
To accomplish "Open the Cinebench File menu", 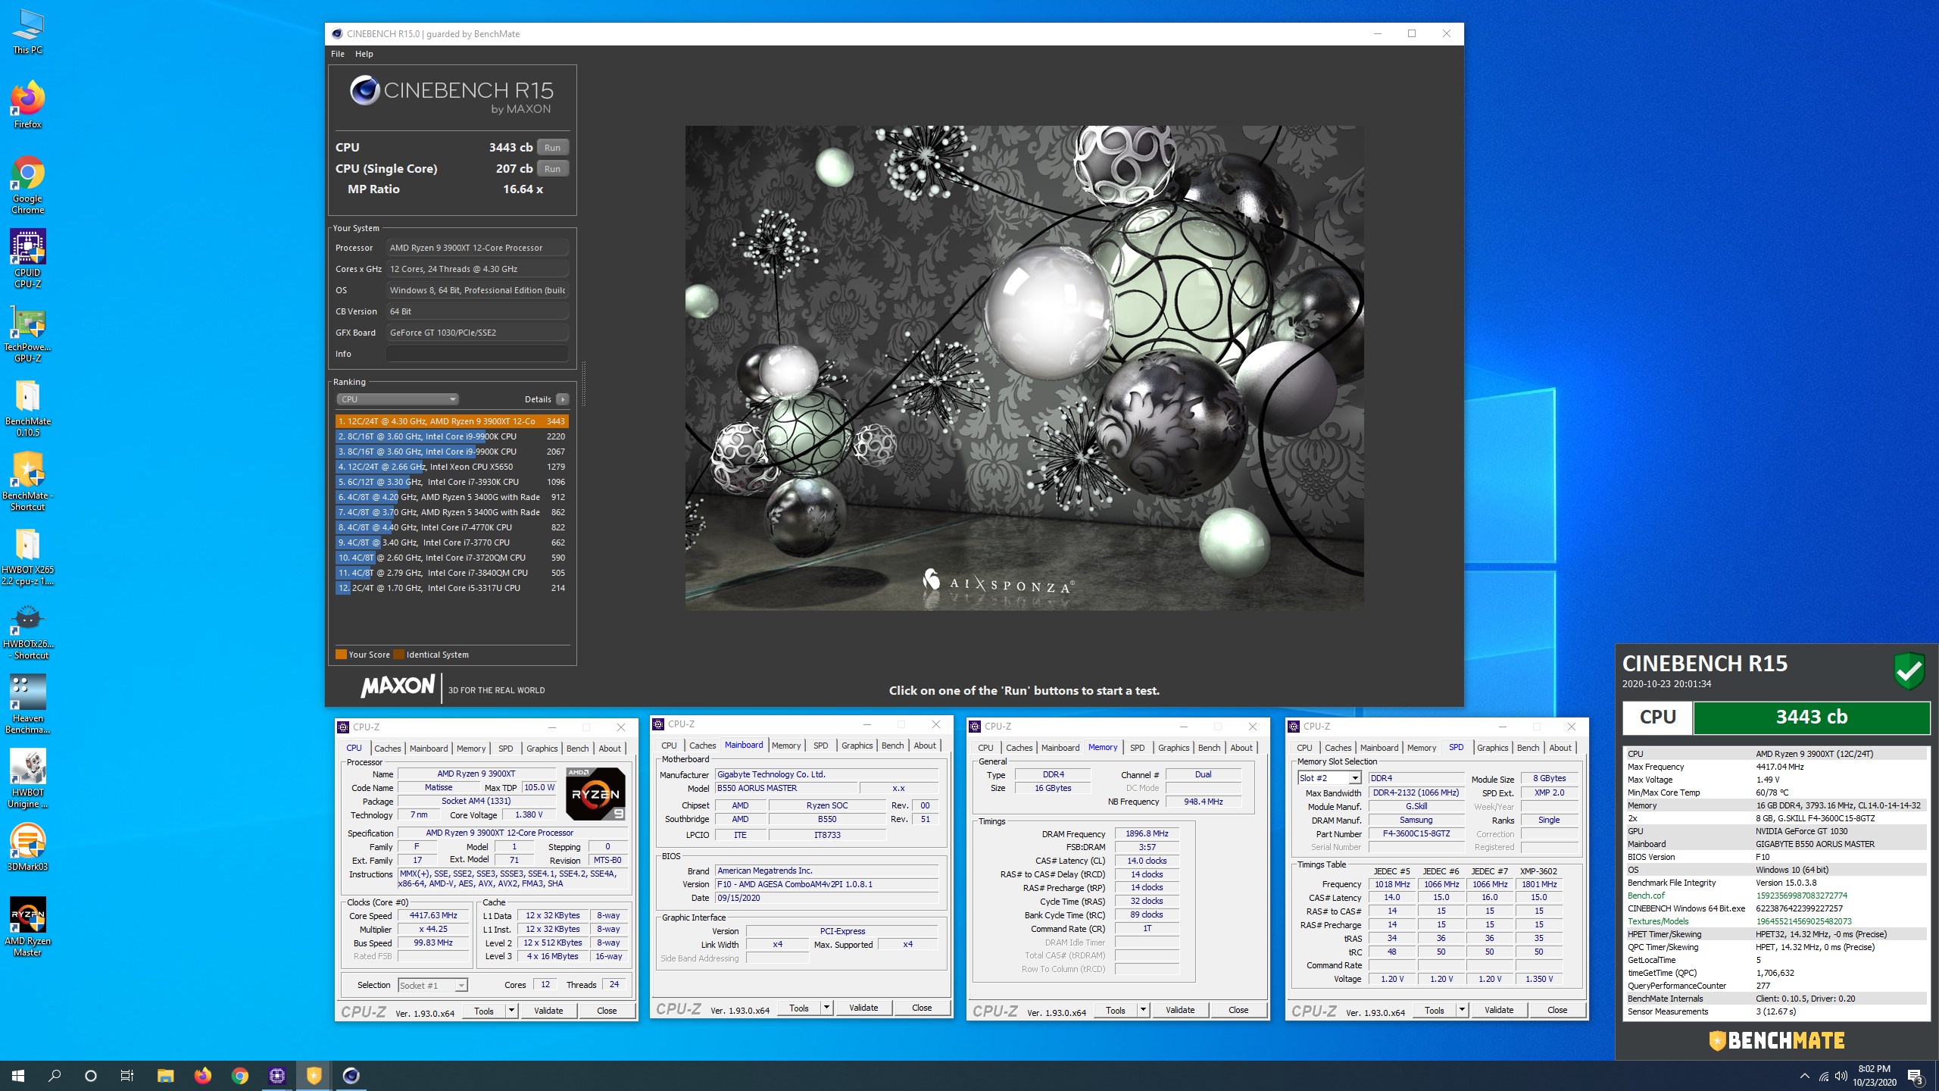I will (x=338, y=54).
